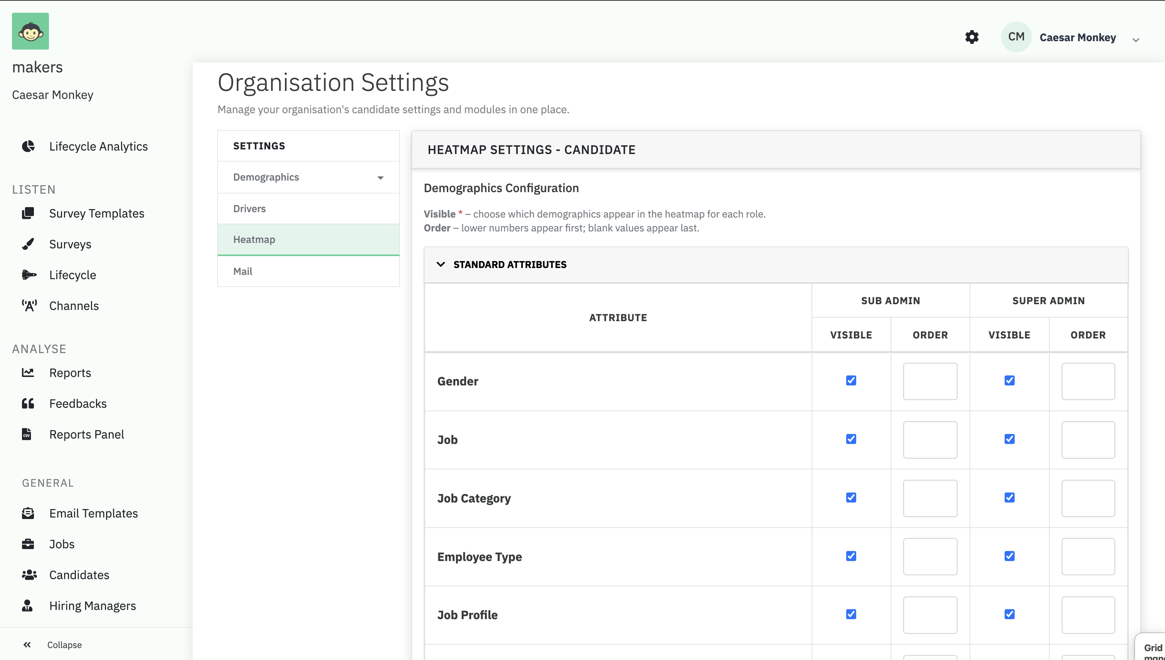This screenshot has width=1165, height=660.
Task: Untick Gender Sub Admin visible checkbox
Action: pyautogui.click(x=851, y=380)
